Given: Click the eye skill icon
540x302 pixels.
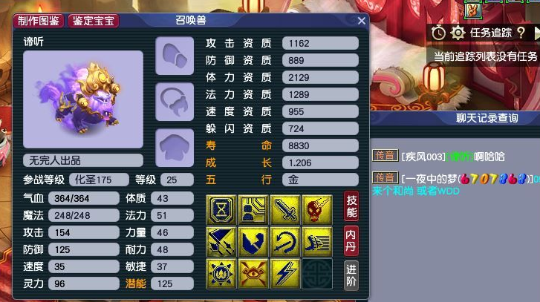Looking at the screenshot, I should 253,274.
